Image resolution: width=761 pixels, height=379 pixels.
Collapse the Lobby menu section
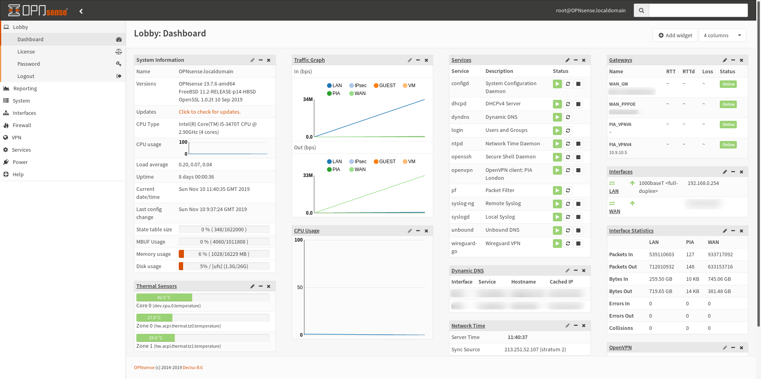click(63, 27)
